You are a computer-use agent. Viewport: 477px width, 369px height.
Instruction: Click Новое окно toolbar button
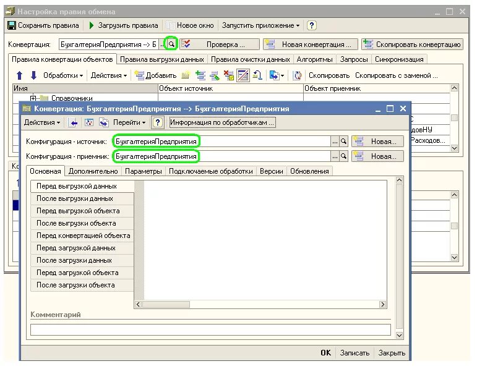point(190,25)
